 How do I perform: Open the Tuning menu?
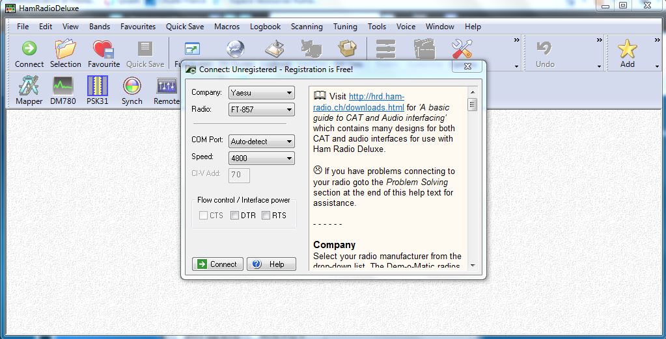[x=345, y=26]
